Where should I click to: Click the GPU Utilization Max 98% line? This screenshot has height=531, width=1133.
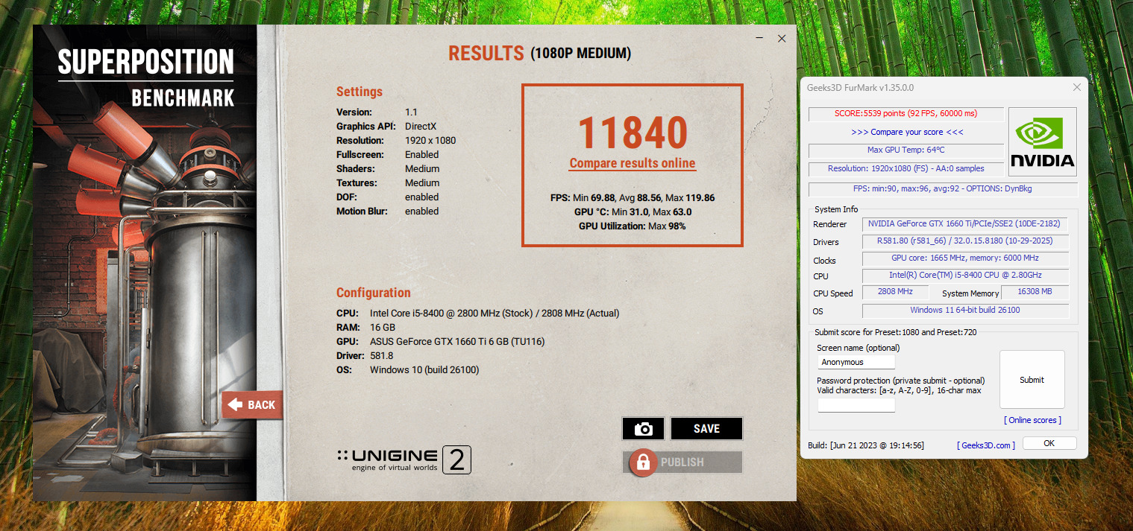pyautogui.click(x=633, y=226)
